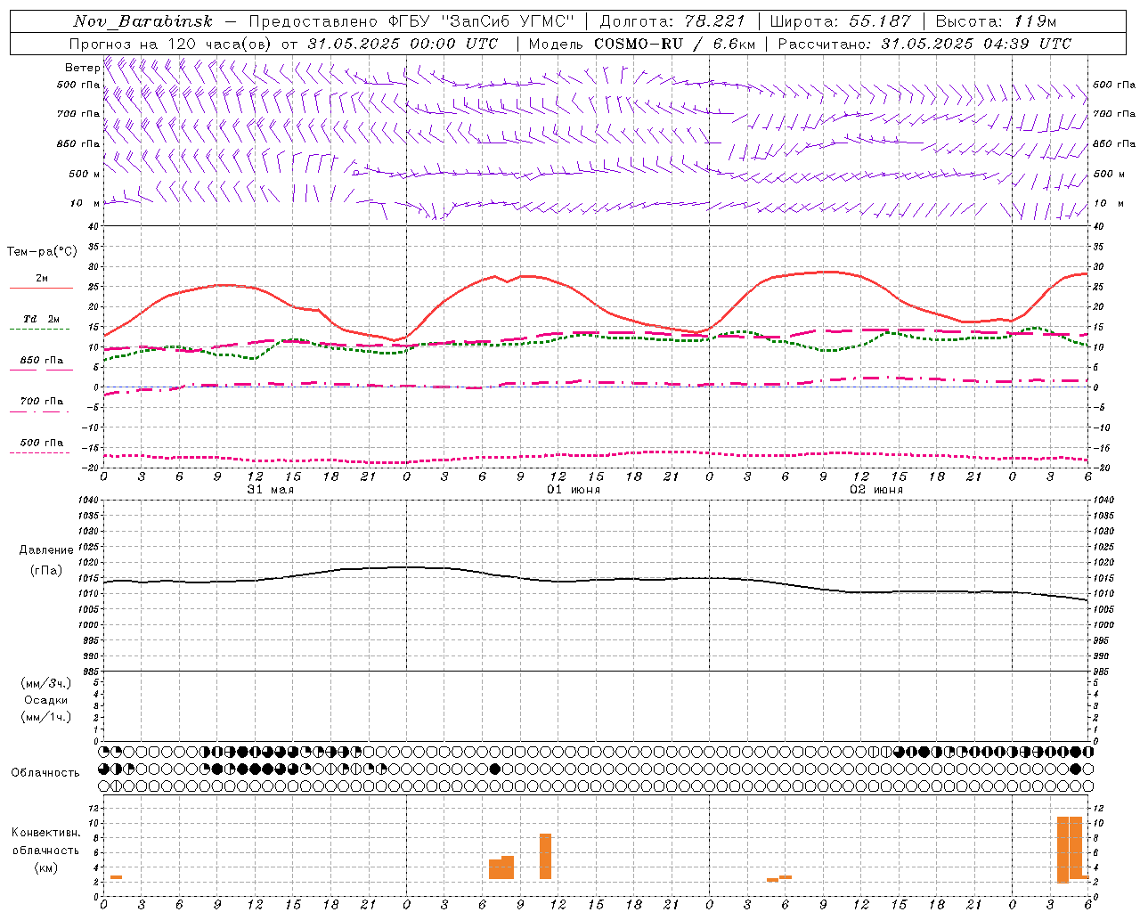
Task: Click the "Давление" pressure label
Action: 46,550
